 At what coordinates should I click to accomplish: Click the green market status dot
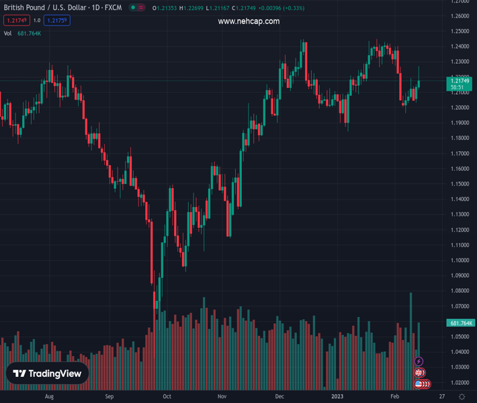pos(134,8)
